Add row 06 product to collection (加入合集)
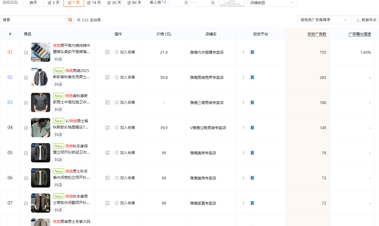The height and width of the screenshot is (226, 379). 125,178
